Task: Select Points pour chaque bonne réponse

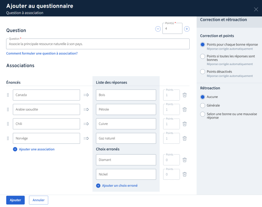Action: point(203,45)
